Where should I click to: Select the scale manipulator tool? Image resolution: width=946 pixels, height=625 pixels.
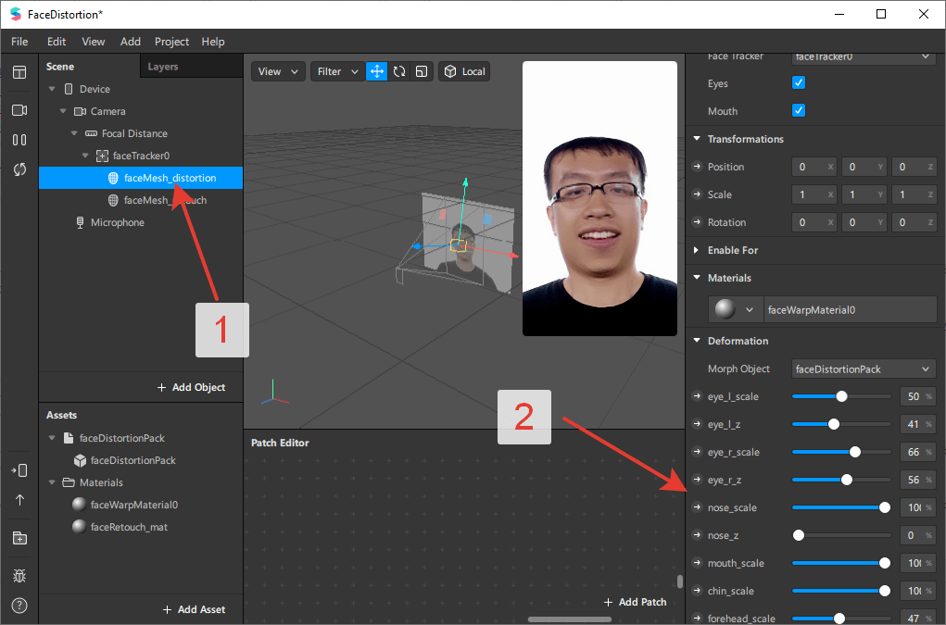(x=422, y=71)
